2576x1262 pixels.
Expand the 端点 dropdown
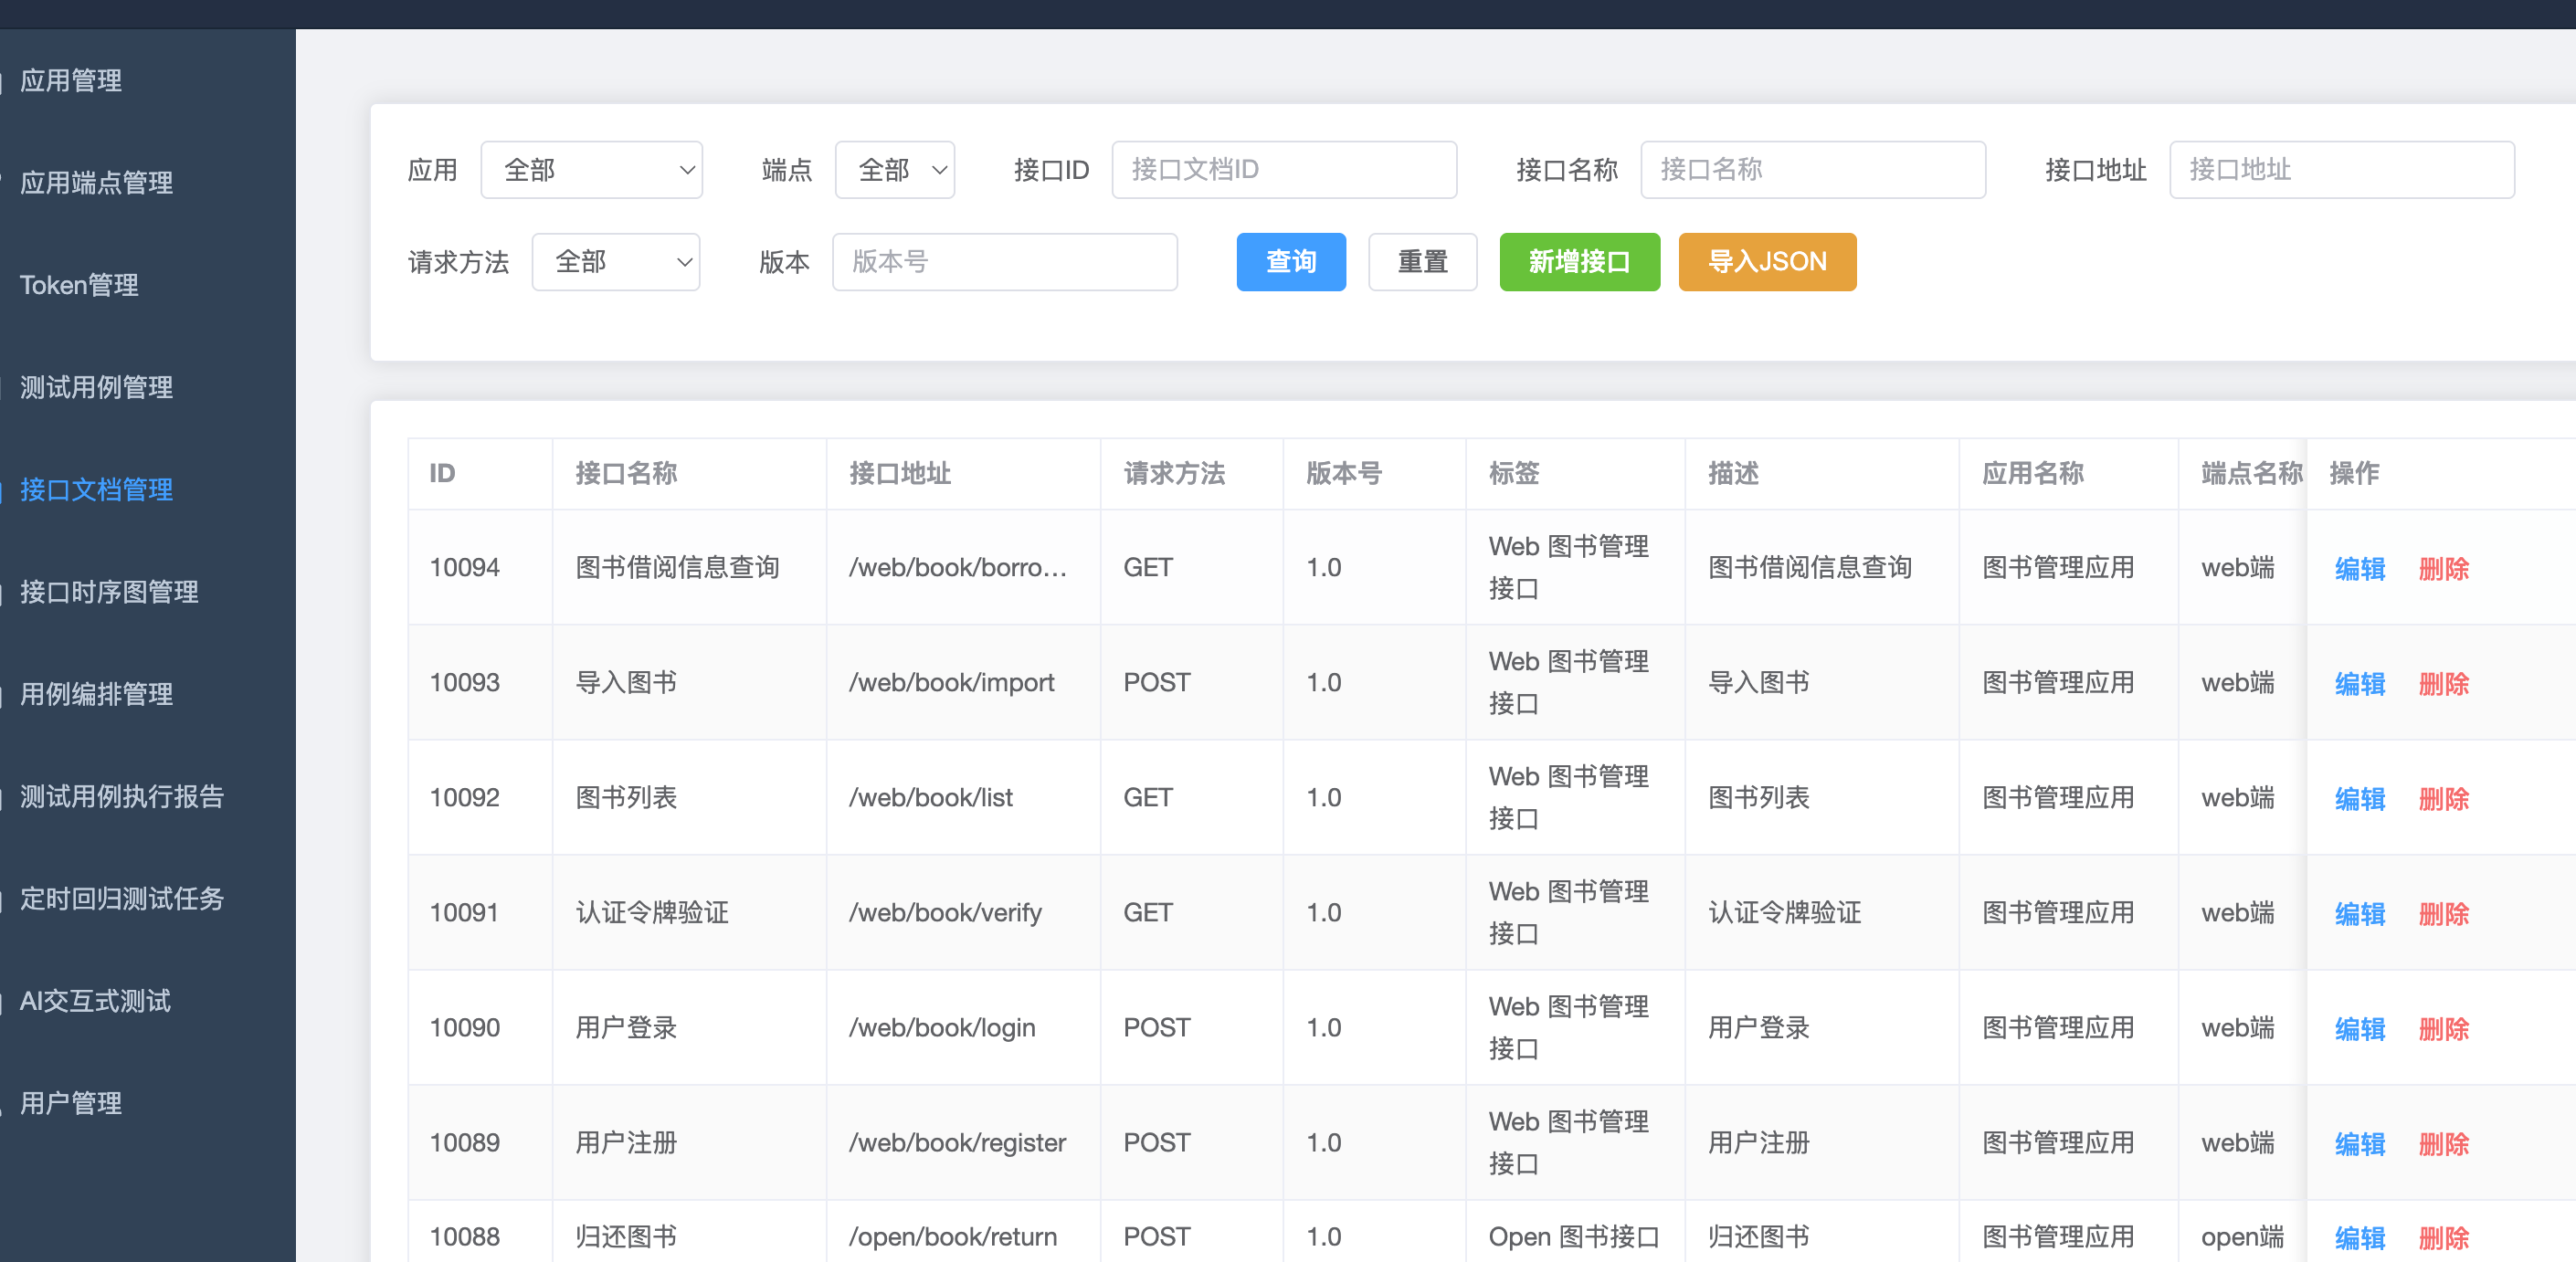(x=894, y=170)
